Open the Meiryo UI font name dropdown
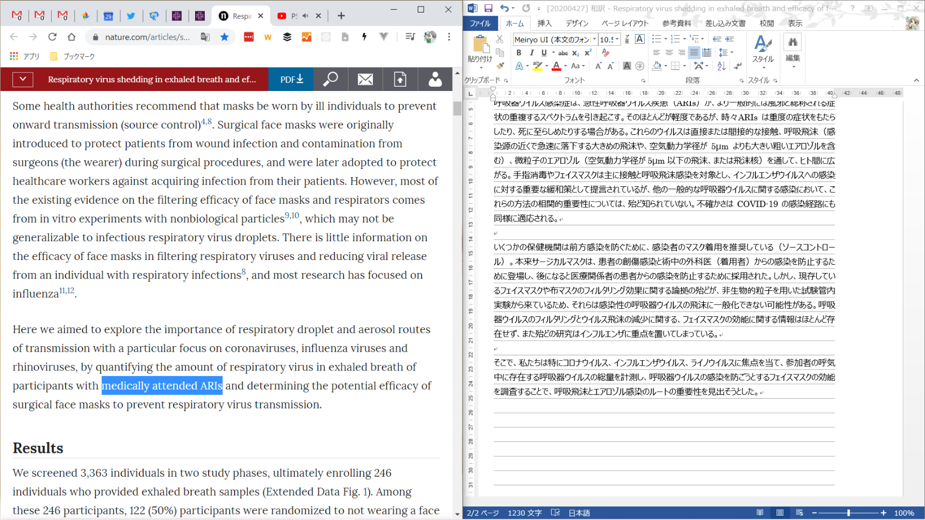Viewport: 925px width, 520px height. click(594, 40)
